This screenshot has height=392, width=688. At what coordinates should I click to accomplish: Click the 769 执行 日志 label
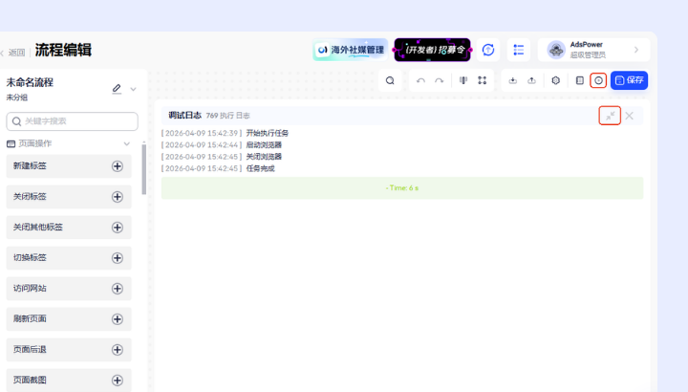coord(227,116)
